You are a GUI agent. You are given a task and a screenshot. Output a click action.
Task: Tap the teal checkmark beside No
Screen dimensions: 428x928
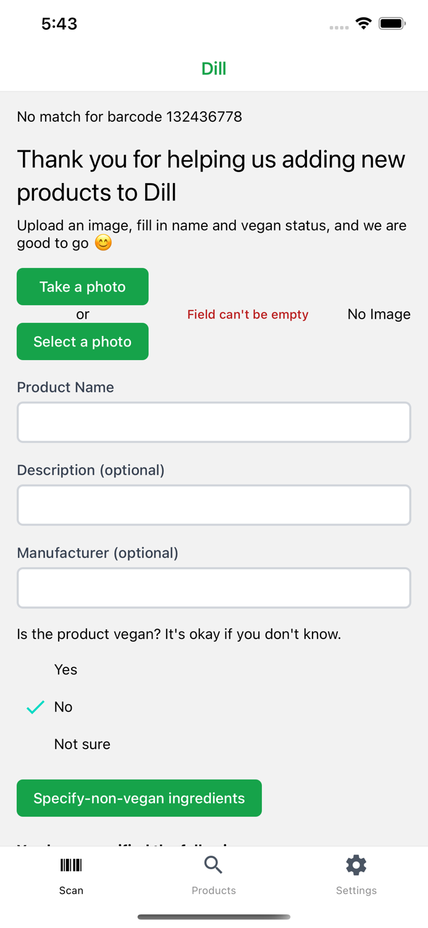click(x=36, y=707)
